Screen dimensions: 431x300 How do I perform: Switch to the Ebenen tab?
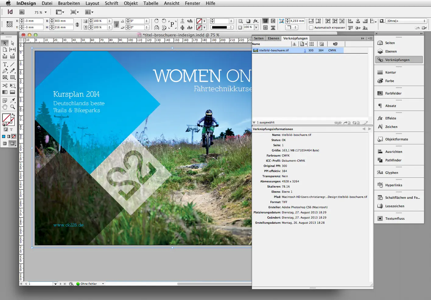tap(273, 38)
